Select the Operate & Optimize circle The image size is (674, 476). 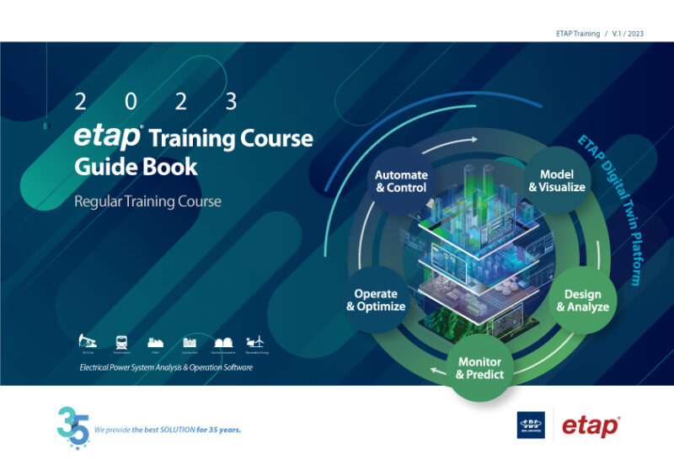point(375,301)
